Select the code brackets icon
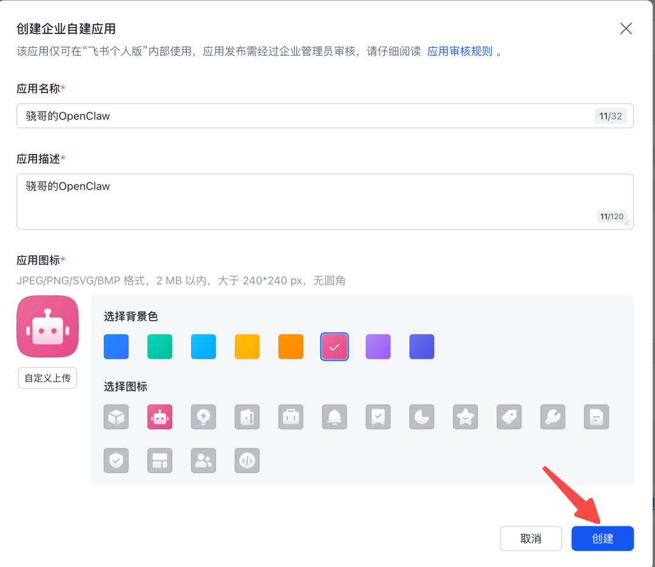655x567 pixels. tap(247, 460)
